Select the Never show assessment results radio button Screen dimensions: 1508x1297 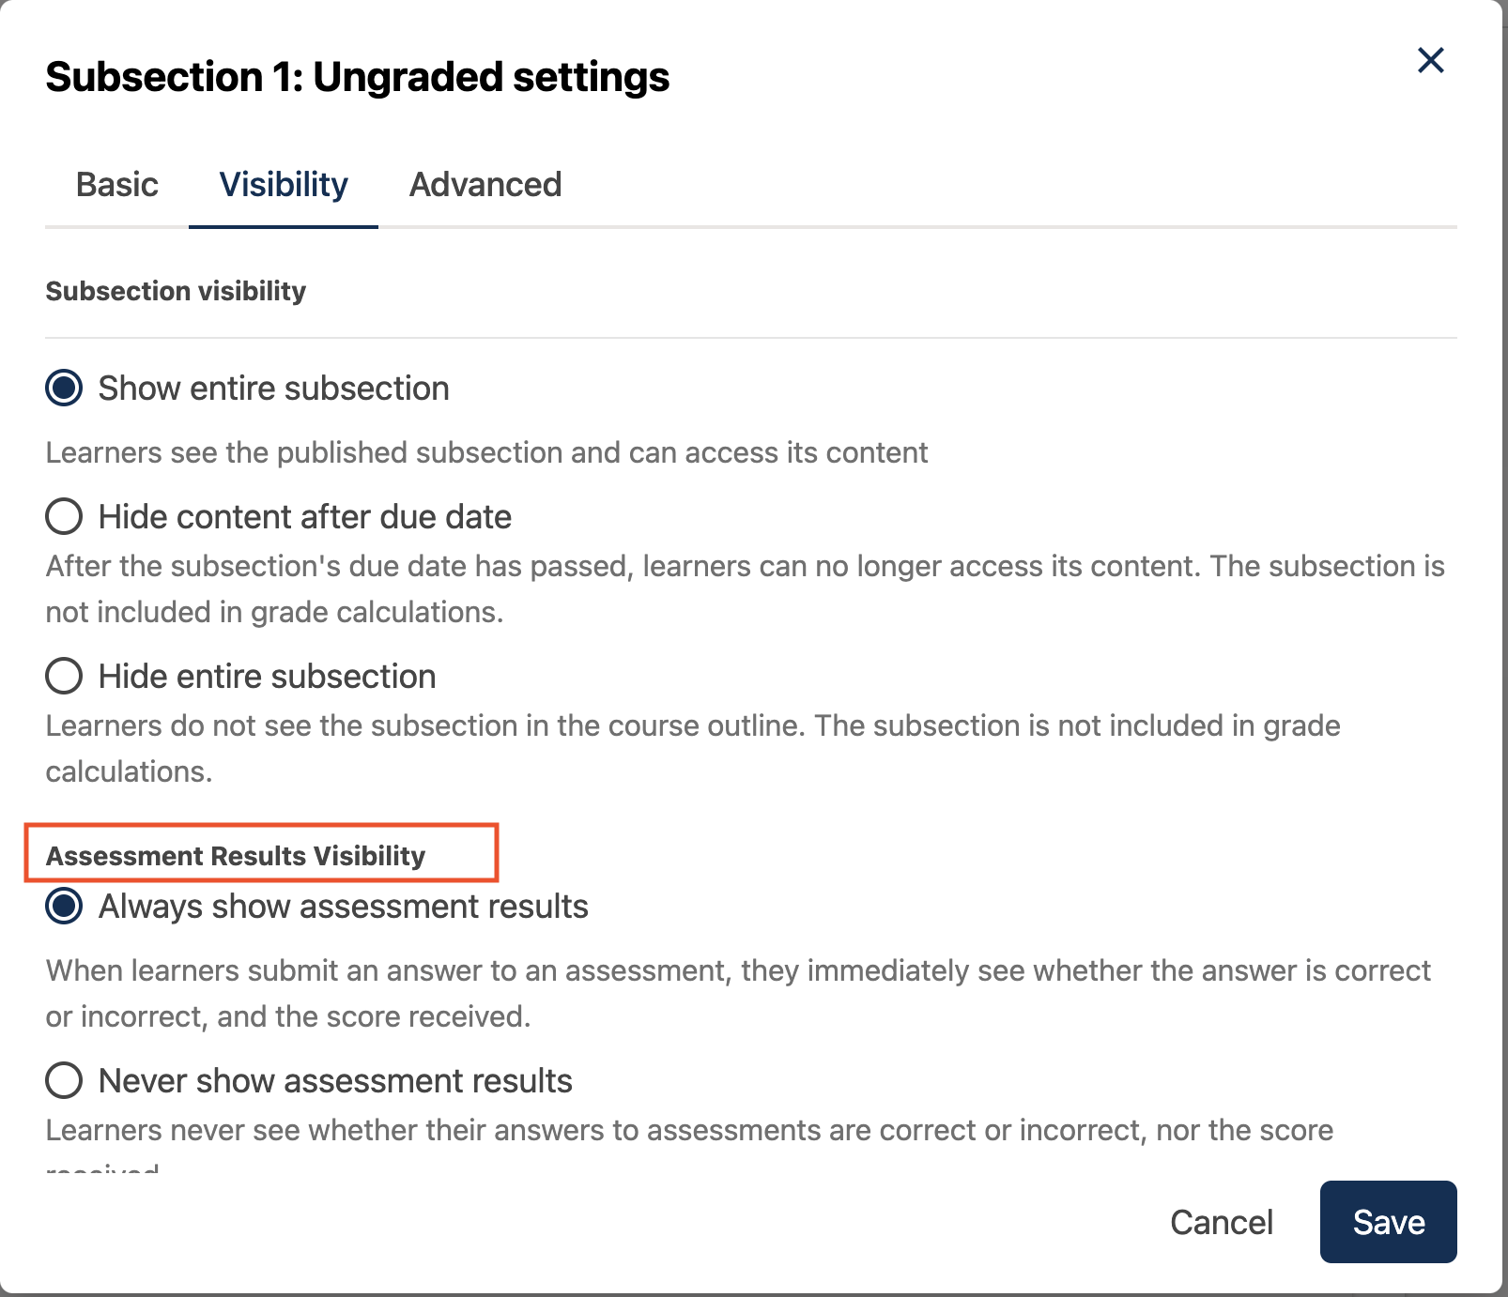click(x=64, y=1080)
